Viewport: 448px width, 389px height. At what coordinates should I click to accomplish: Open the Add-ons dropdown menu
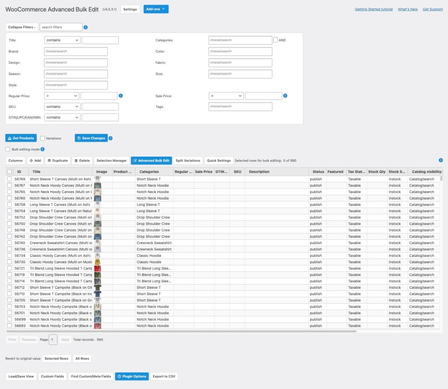click(156, 9)
